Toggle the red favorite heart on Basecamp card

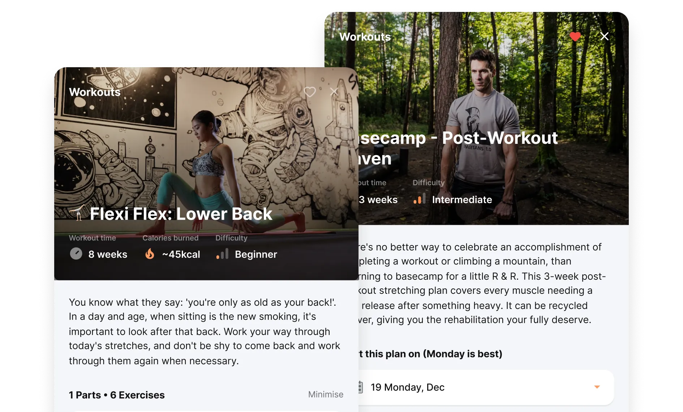coord(575,37)
